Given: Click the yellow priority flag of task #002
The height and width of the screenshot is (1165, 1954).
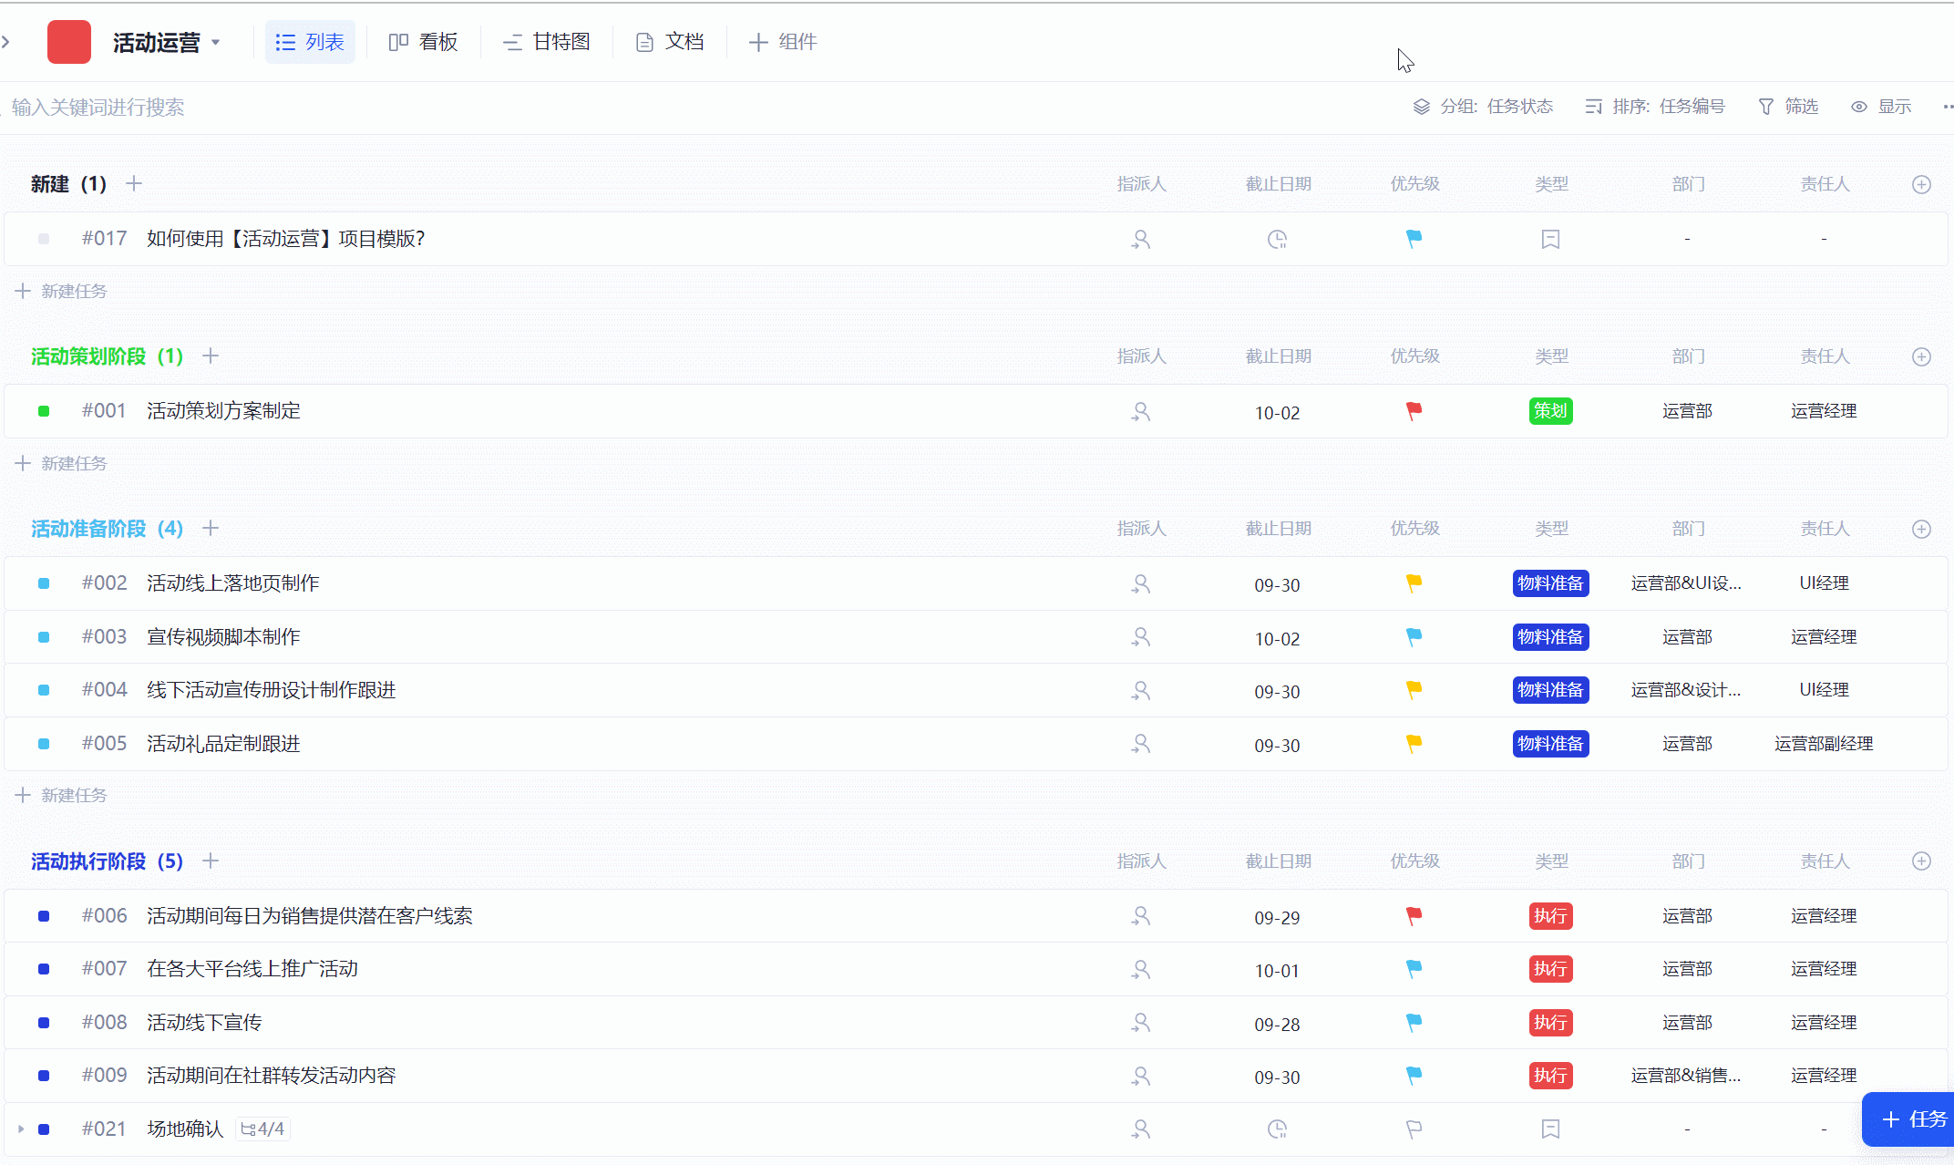Looking at the screenshot, I should coord(1414,583).
